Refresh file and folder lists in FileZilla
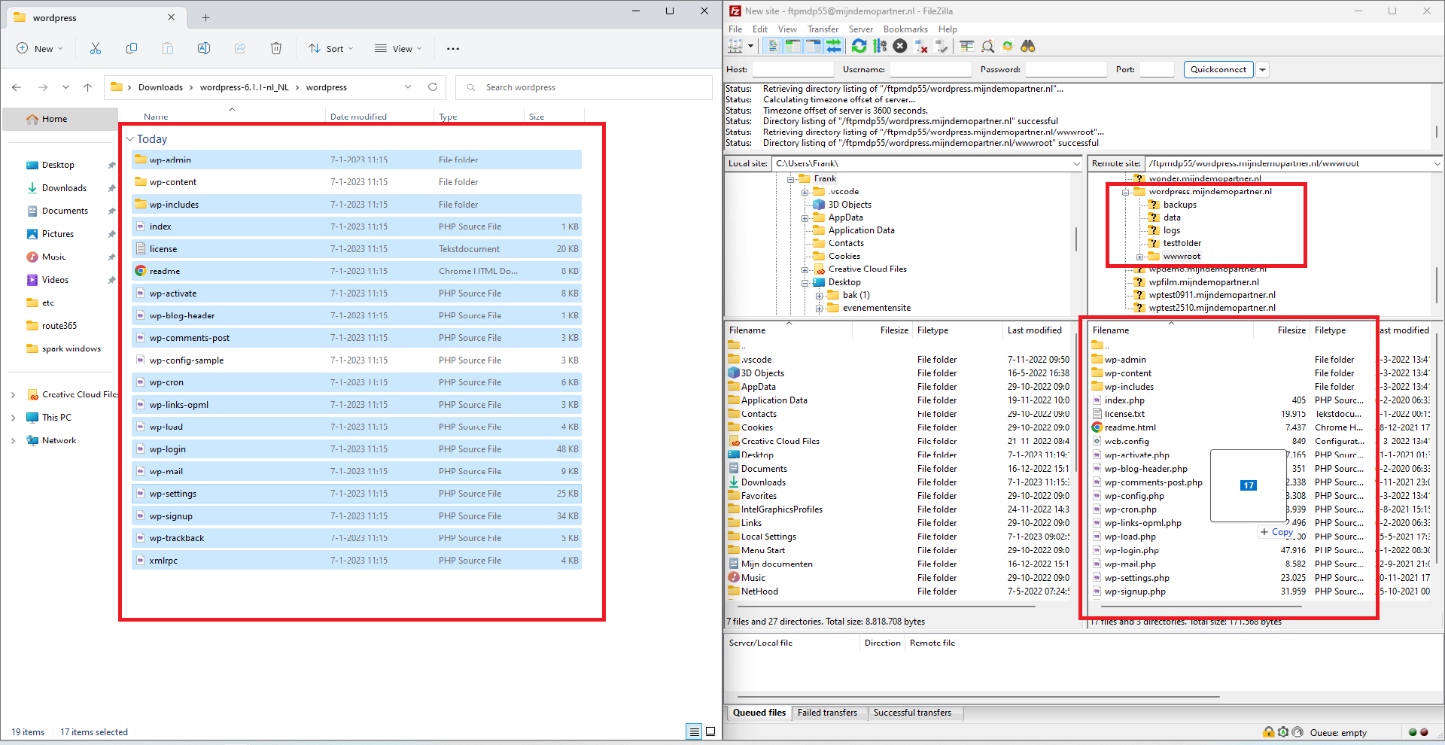1445x745 pixels. point(859,47)
